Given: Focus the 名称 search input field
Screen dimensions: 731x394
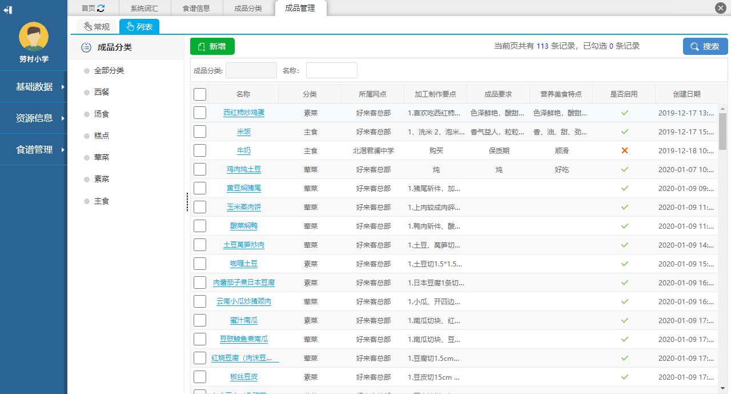Looking at the screenshot, I should coord(331,70).
